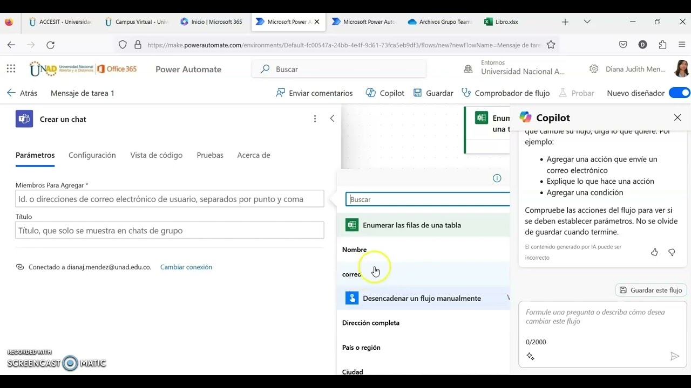Click the Copilot send arrow
This screenshot has height=388, width=691.
(x=674, y=356)
